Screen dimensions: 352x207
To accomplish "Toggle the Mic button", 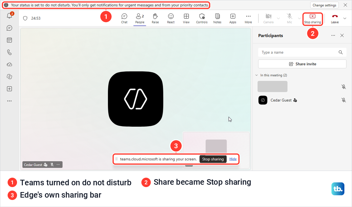I will (290, 18).
